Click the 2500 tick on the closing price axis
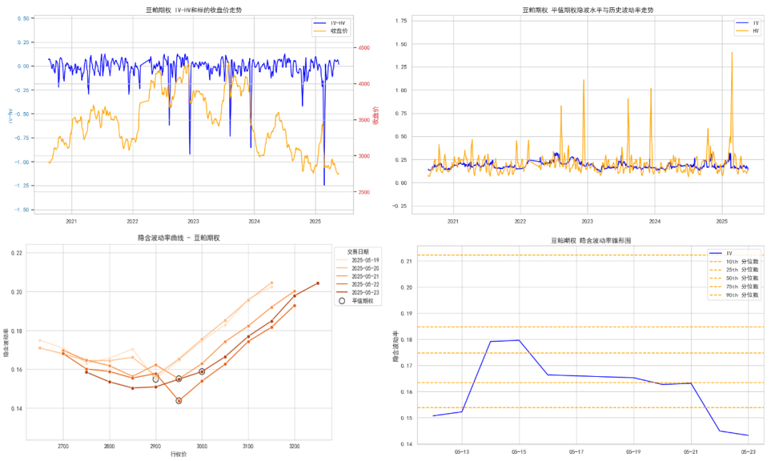This screenshot has width=771, height=461. tap(364, 192)
